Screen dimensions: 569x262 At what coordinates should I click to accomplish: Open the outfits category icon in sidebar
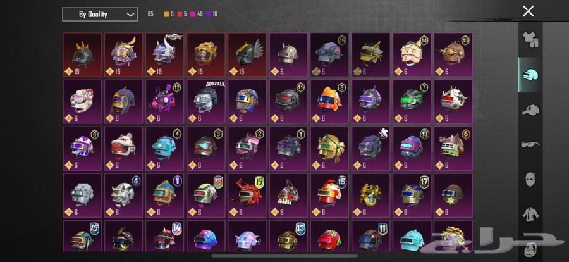click(x=530, y=39)
